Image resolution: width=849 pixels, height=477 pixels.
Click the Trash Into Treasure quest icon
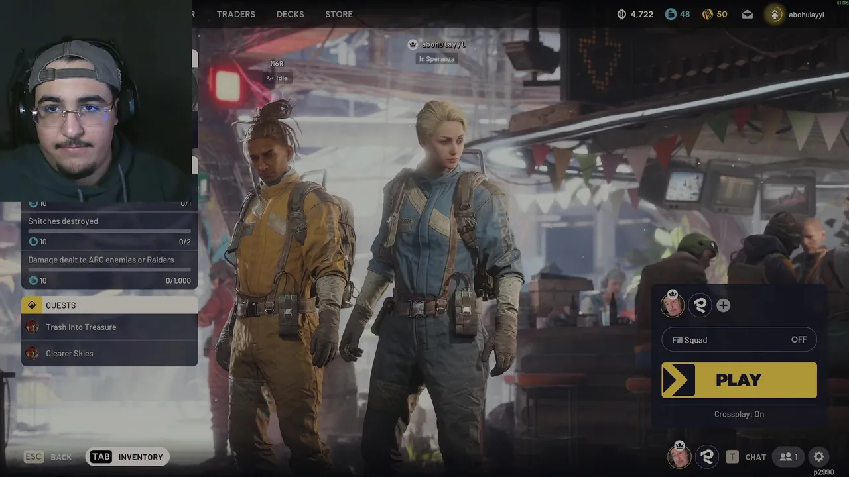pos(32,327)
